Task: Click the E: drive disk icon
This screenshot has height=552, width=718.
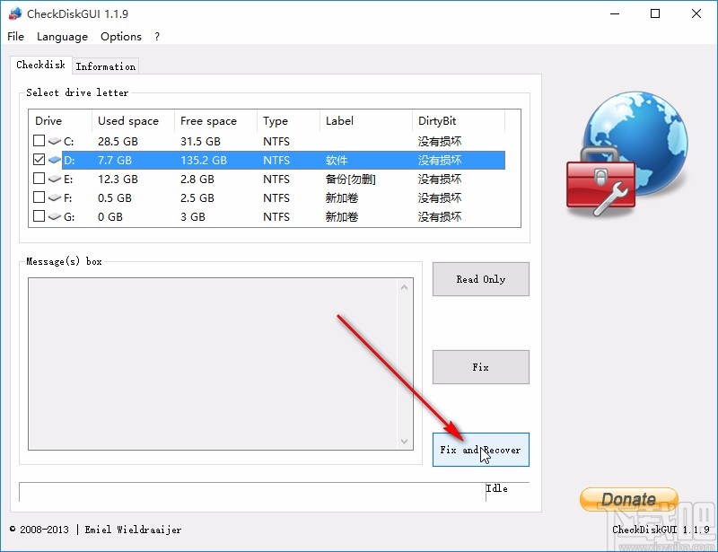Action: pos(55,179)
